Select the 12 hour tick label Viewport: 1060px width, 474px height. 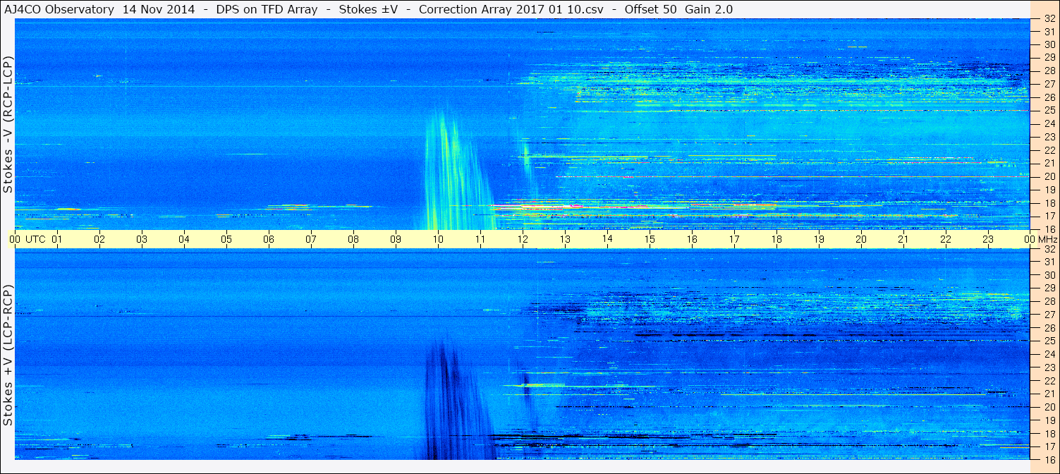tap(523, 239)
